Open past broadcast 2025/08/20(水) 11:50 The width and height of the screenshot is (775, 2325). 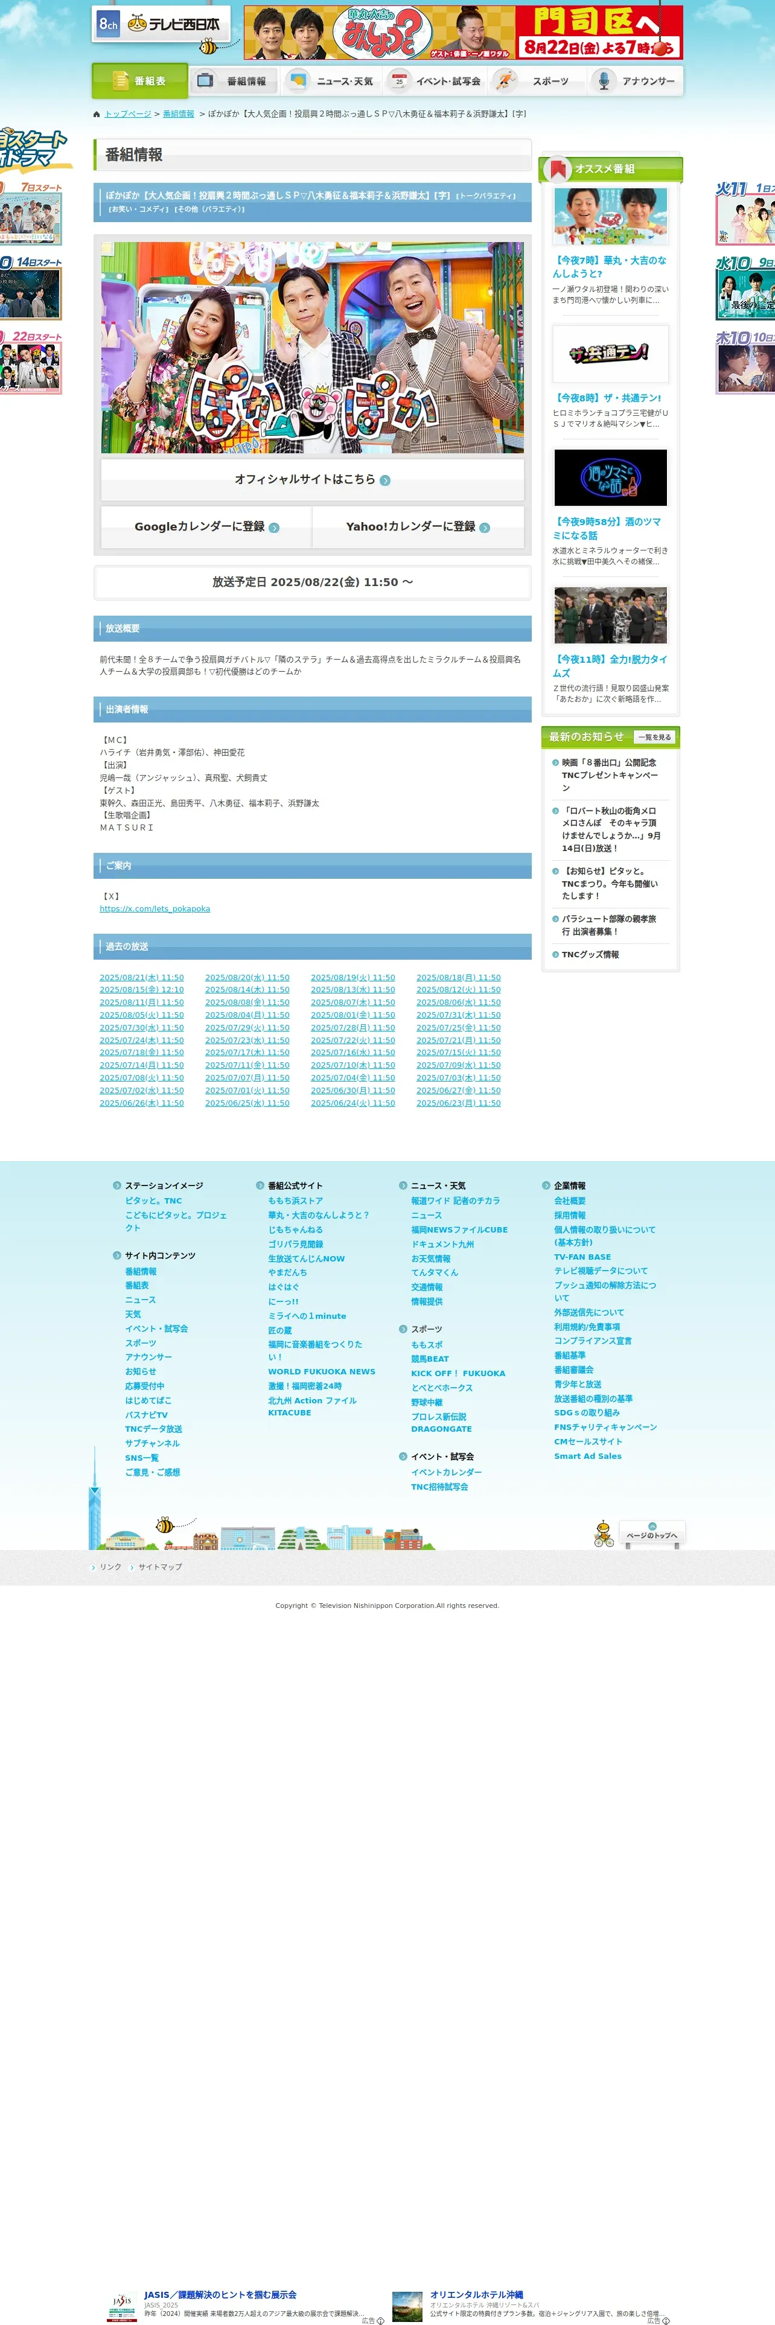(247, 977)
